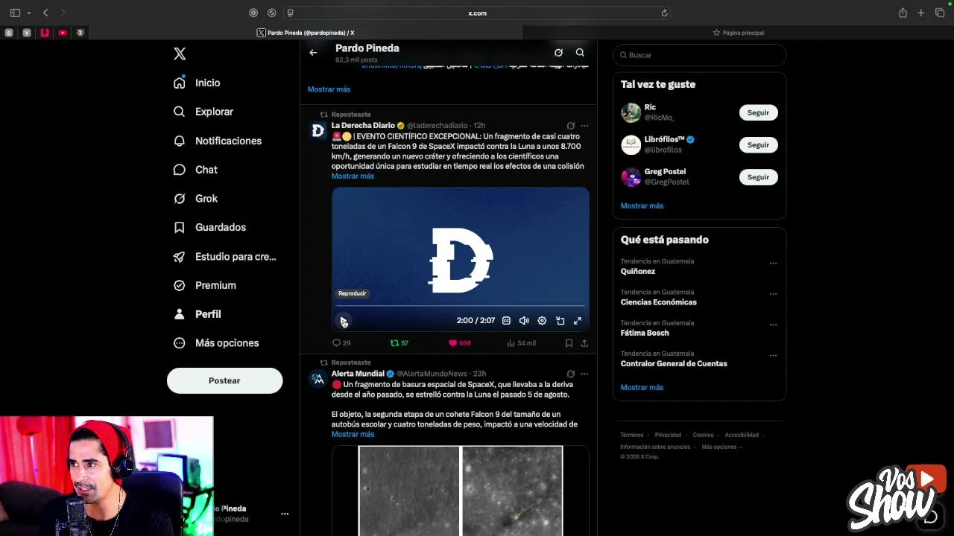Open options for Contralor General de Cuentas trend
The height and width of the screenshot is (536, 954).
(773, 356)
